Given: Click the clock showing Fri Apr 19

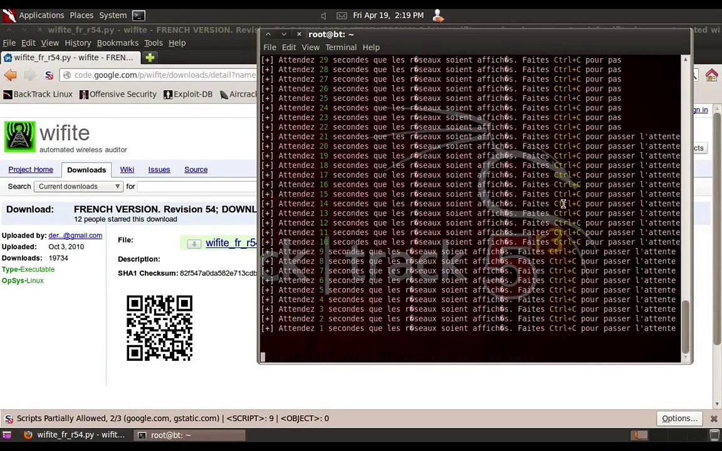Looking at the screenshot, I should (388, 15).
